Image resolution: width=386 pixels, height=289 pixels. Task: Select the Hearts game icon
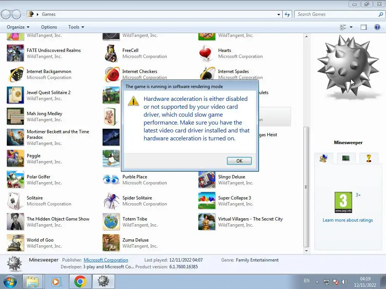point(207,53)
